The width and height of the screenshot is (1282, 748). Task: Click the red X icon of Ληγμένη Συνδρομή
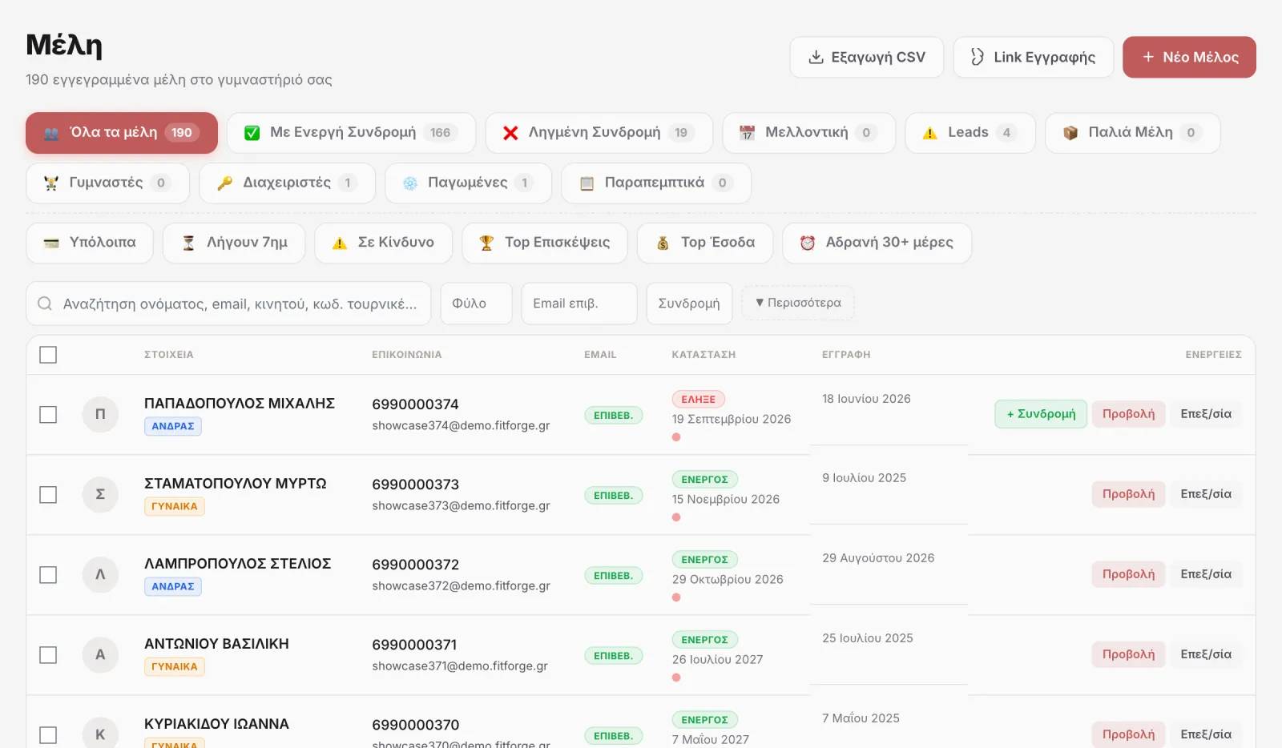click(x=510, y=133)
